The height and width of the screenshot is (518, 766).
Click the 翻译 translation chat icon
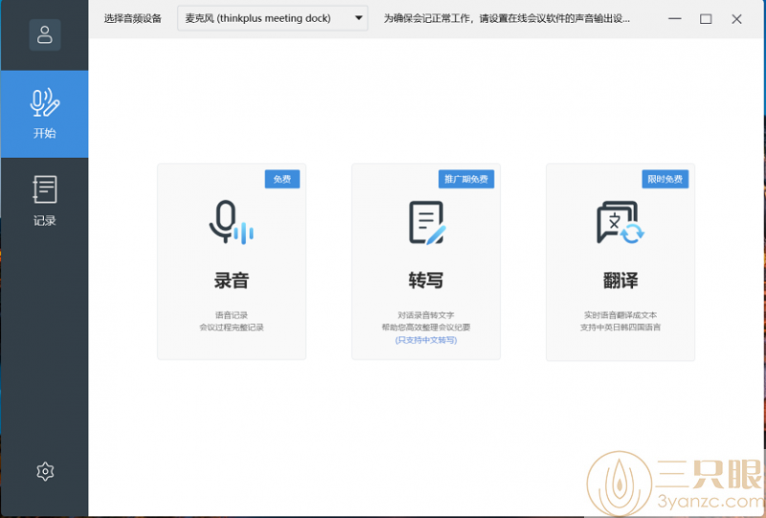(620, 222)
